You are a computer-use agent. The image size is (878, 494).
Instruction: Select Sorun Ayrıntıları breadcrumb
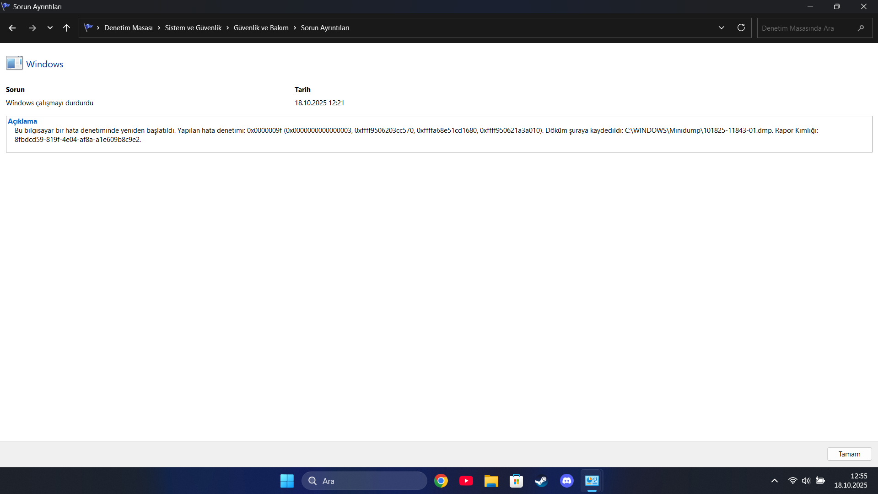pyautogui.click(x=325, y=28)
